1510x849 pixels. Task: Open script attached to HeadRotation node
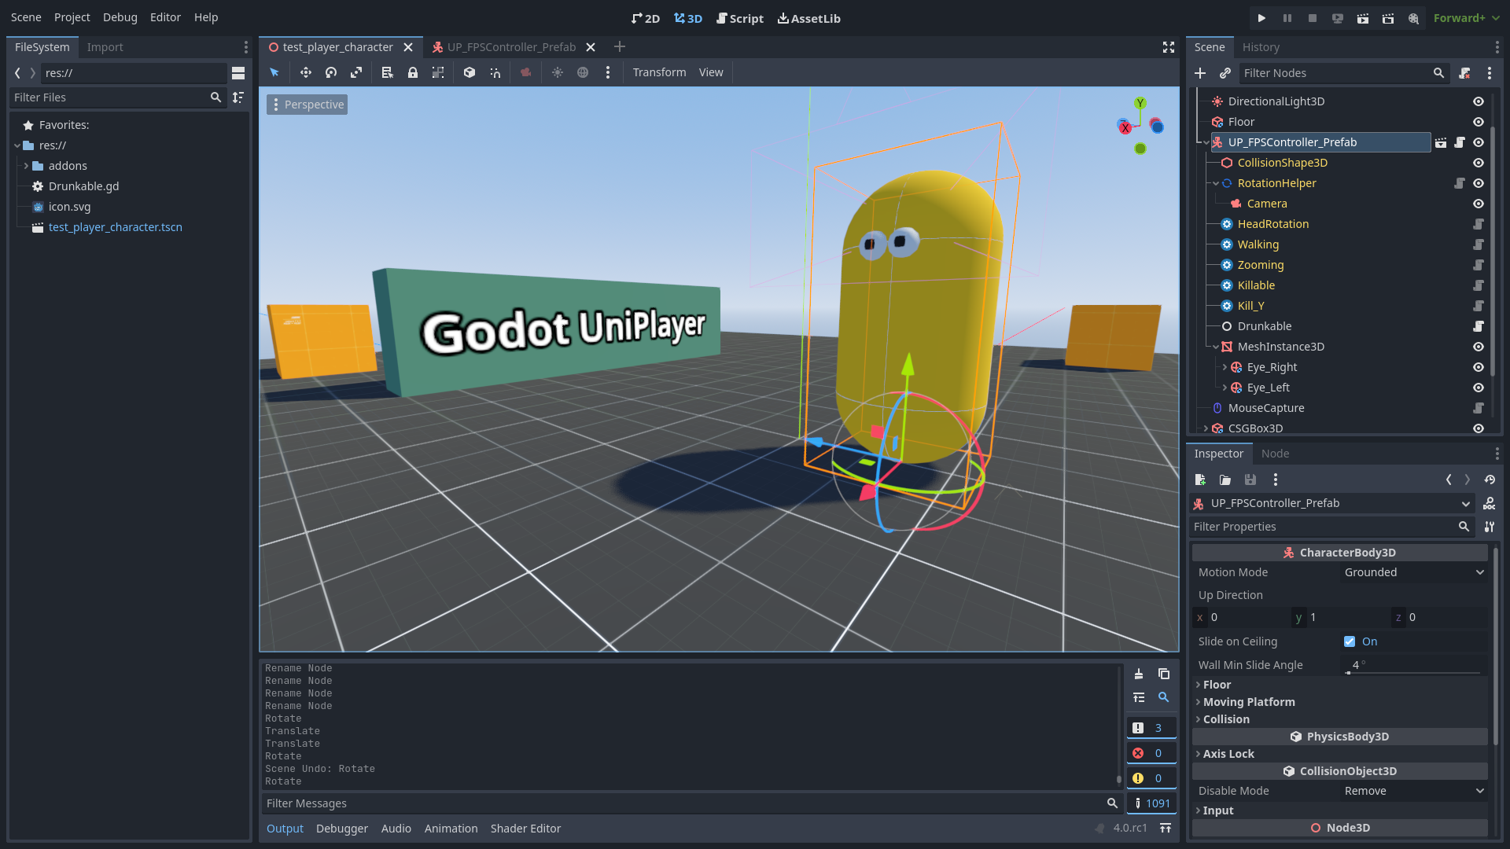pos(1479,224)
